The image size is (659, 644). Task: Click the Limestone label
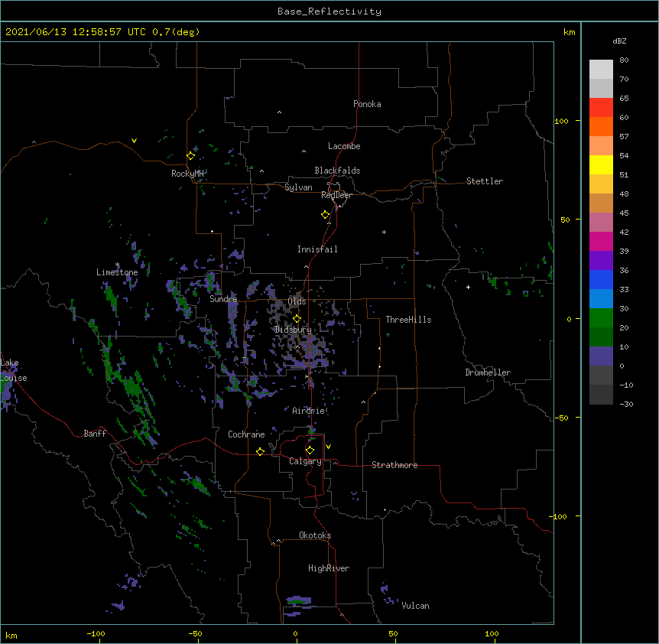tap(117, 272)
